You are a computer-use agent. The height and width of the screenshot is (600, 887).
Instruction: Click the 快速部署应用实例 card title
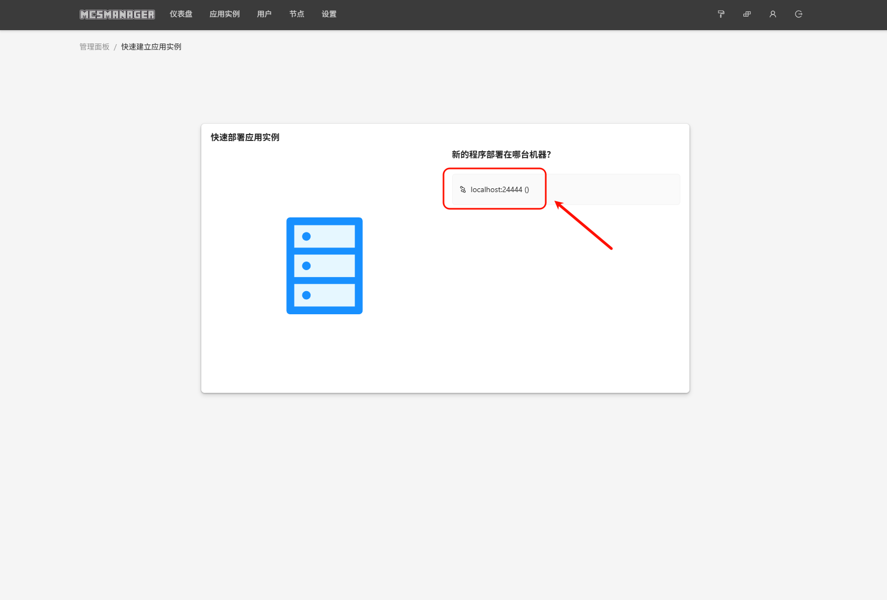click(x=245, y=137)
